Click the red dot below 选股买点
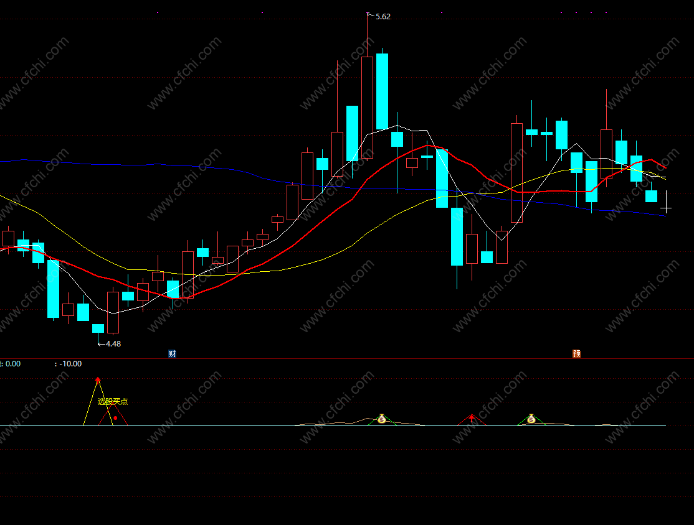 (115, 418)
